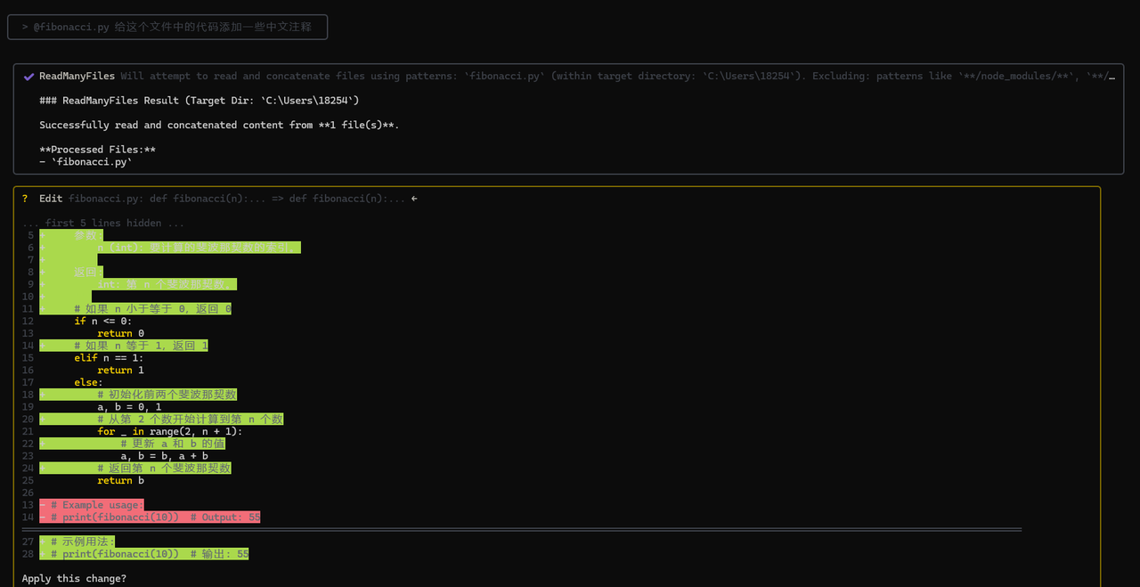Click the added comment '# 返回第 n 个斐波那契数'
The width and height of the screenshot is (1140, 587).
(x=165, y=469)
